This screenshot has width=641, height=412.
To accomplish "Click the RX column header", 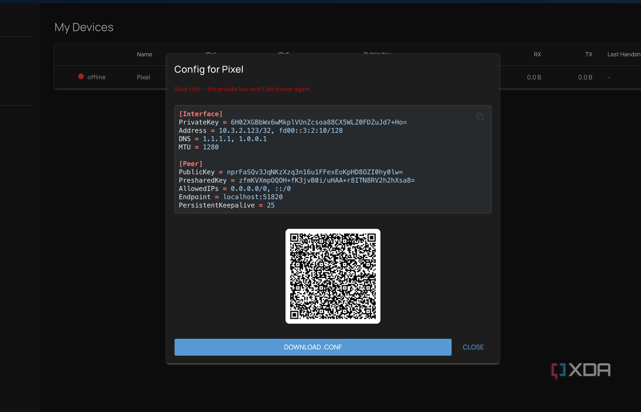I will pos(537,54).
